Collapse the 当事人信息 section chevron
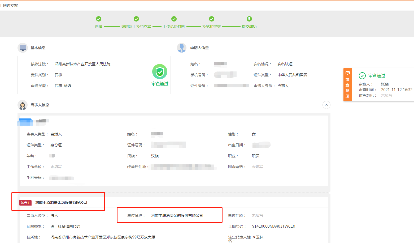This screenshot has height=243, width=414. [326, 105]
